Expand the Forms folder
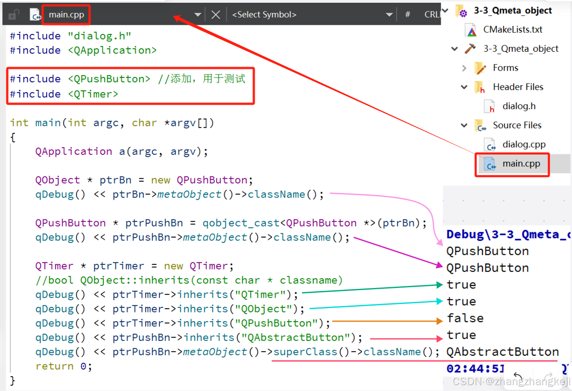The height and width of the screenshot is (391, 572). [464, 68]
